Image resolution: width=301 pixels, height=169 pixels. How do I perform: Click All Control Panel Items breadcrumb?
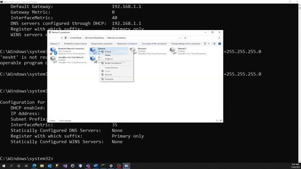[94, 38]
